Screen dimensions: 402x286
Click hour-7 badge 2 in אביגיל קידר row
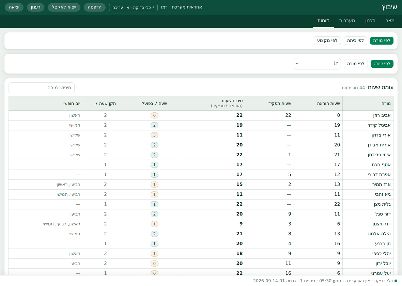(x=154, y=125)
